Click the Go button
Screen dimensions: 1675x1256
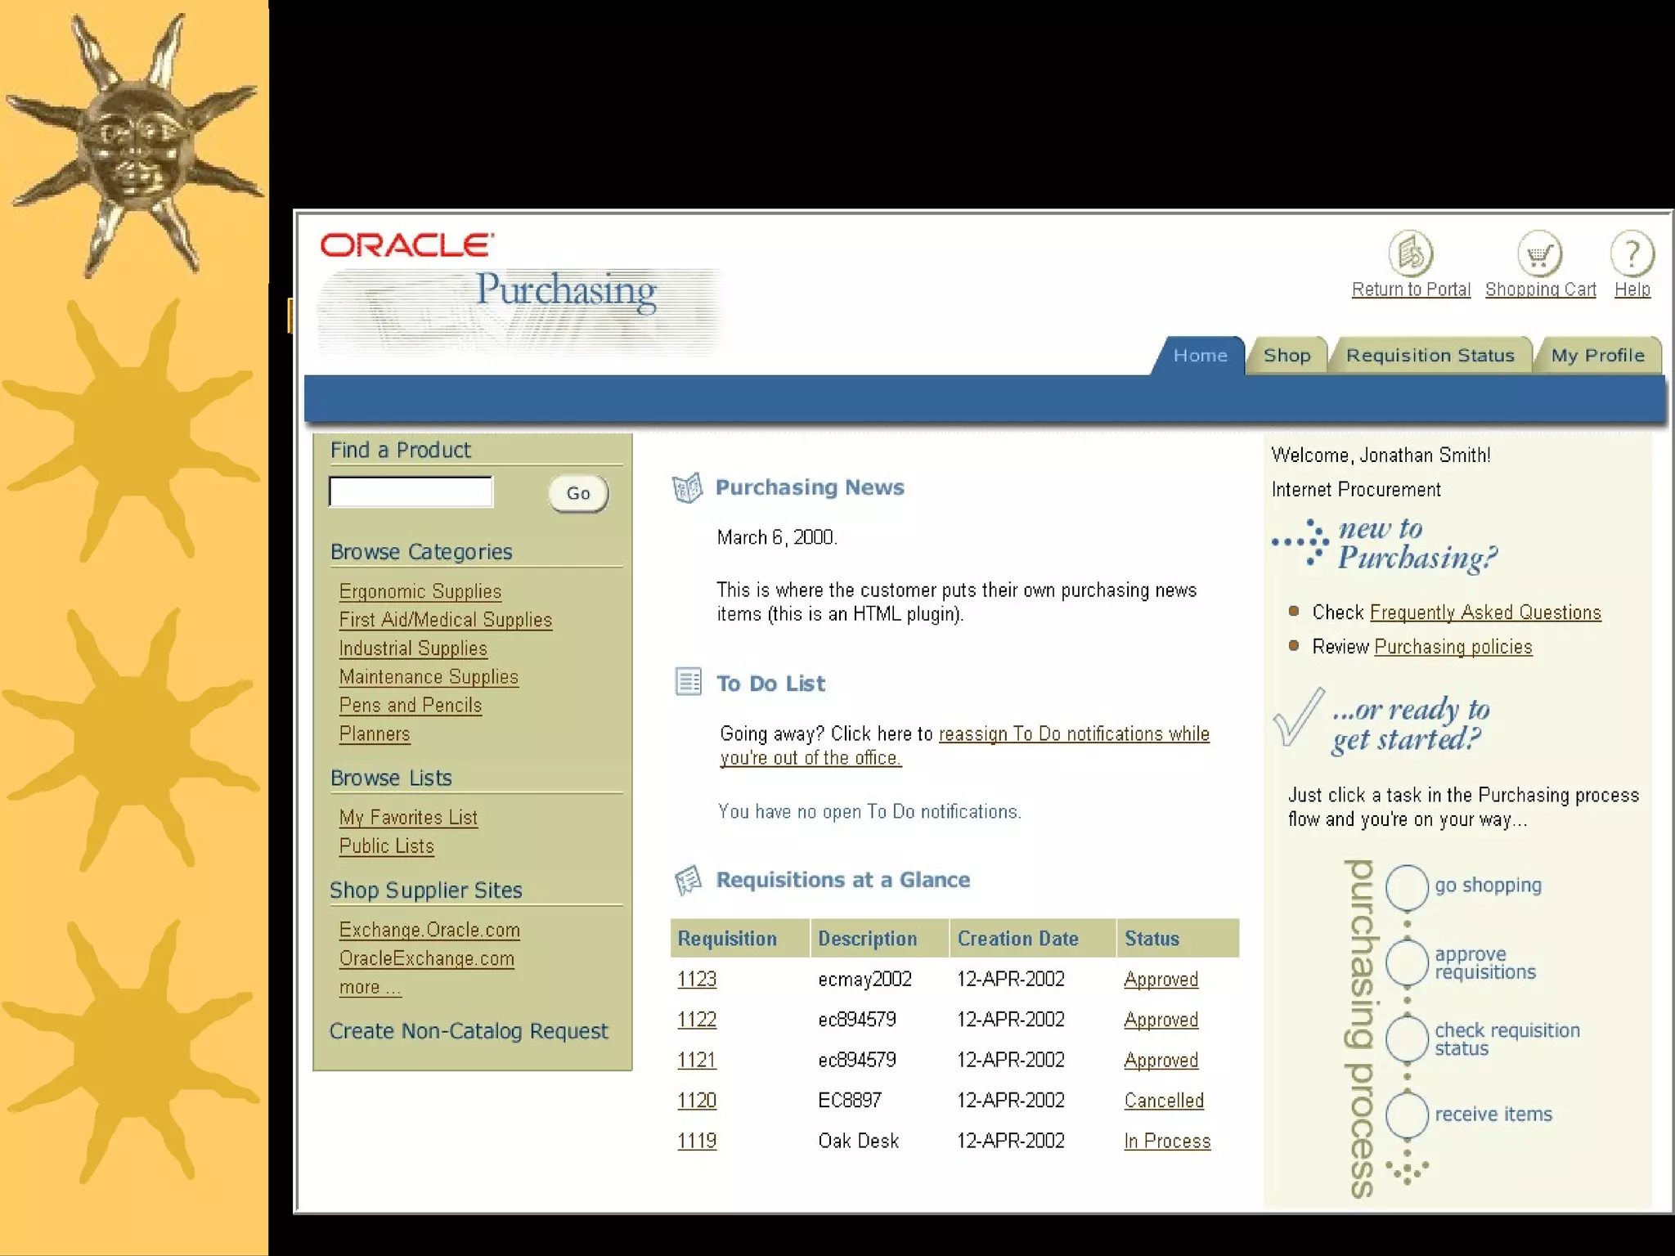point(578,494)
